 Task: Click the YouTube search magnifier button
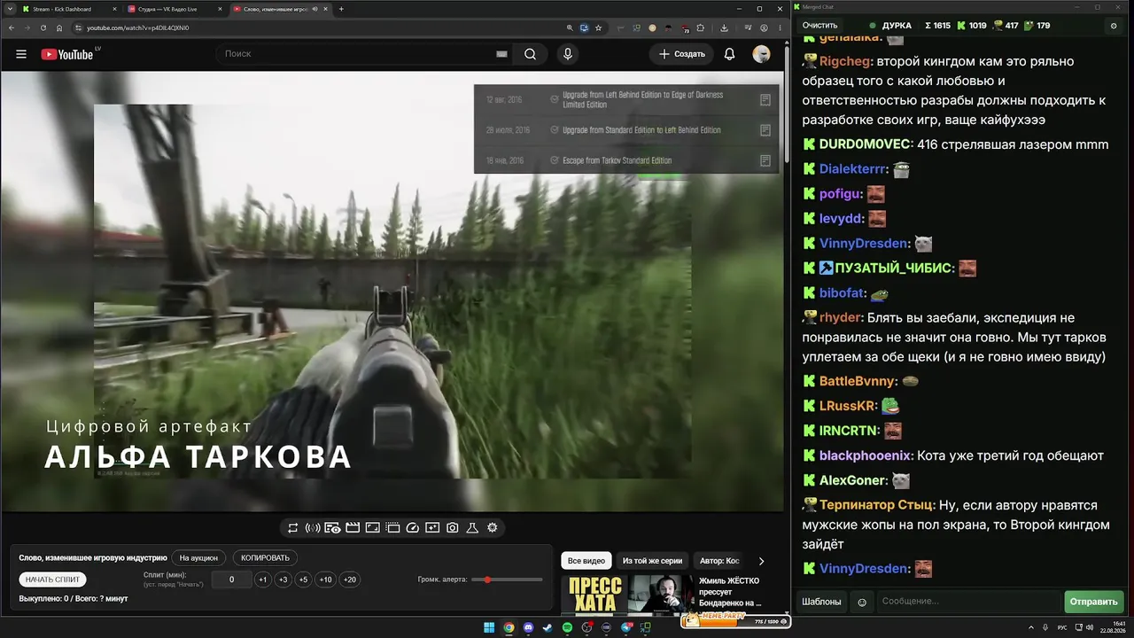pyautogui.click(x=530, y=54)
